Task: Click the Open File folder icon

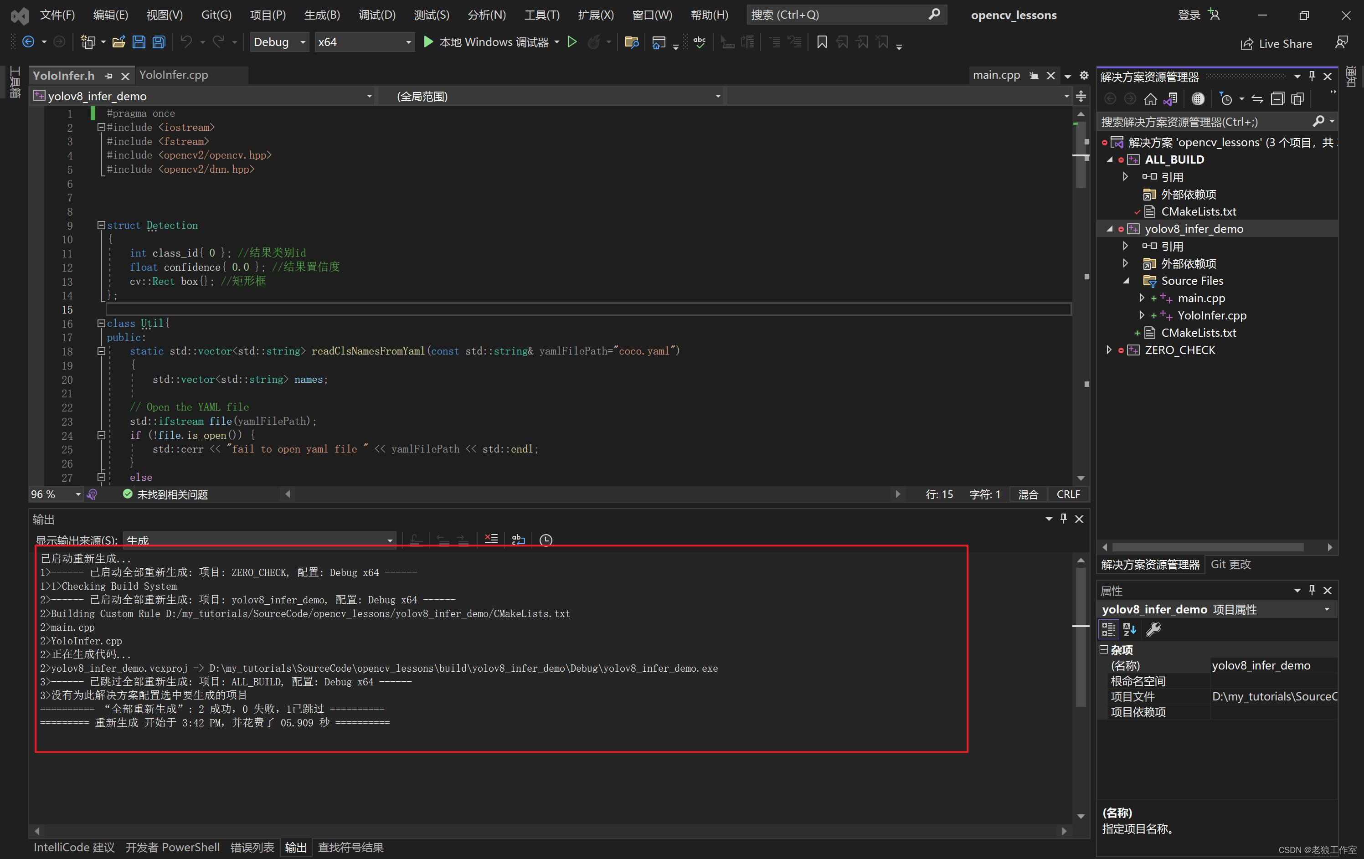Action: coord(119,42)
